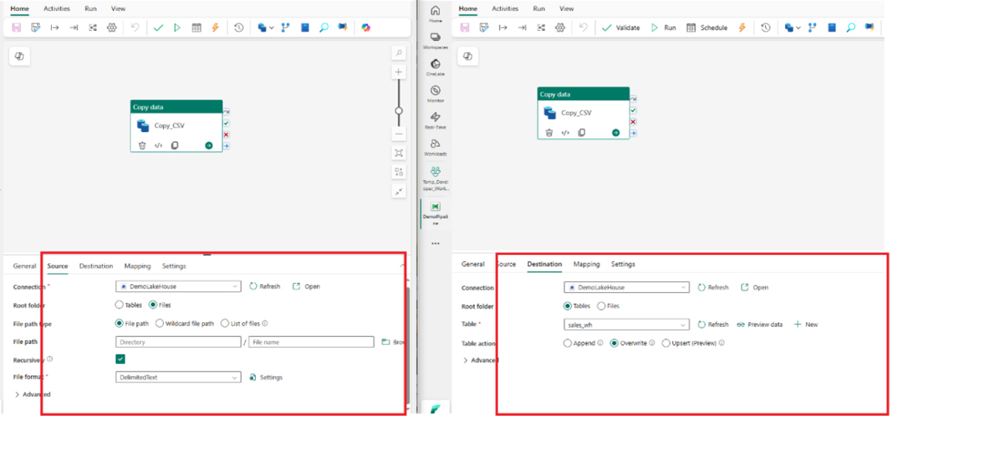Image resolution: width=990 pixels, height=466 pixels.
Task: Select the Files radio button for Source root folder
Action: tap(153, 305)
